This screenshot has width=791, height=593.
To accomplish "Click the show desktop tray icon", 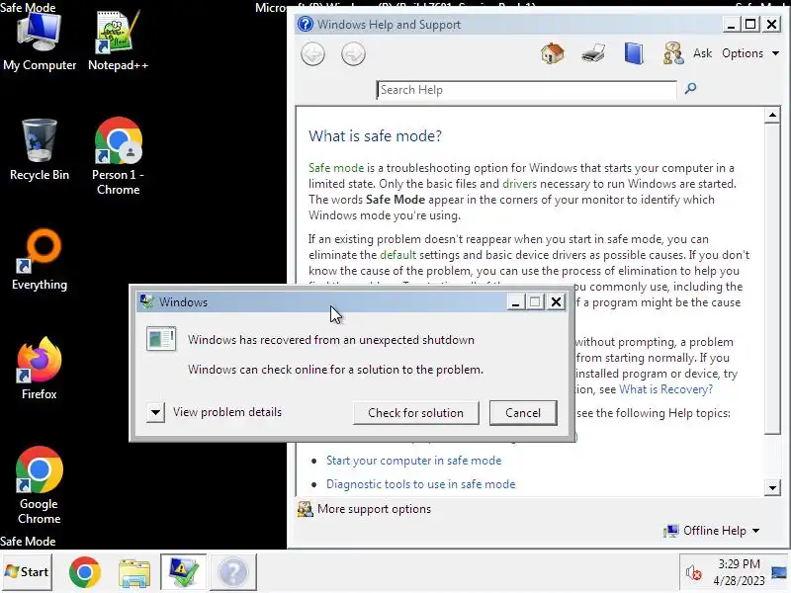I will point(779,572).
